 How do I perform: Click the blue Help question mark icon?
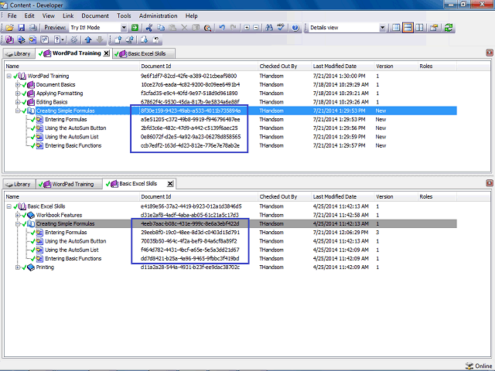(x=295, y=28)
